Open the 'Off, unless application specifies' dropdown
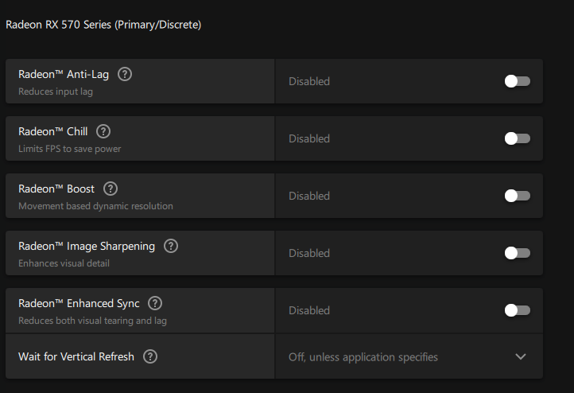The image size is (574, 393). click(363, 357)
